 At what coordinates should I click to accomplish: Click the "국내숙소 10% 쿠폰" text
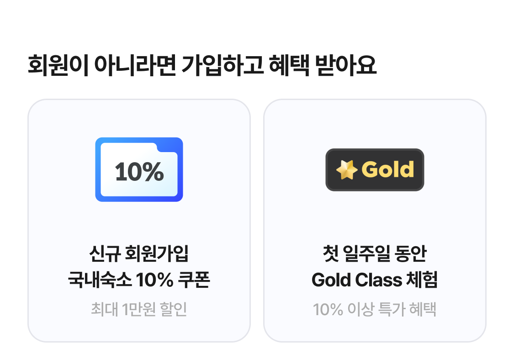139,280
